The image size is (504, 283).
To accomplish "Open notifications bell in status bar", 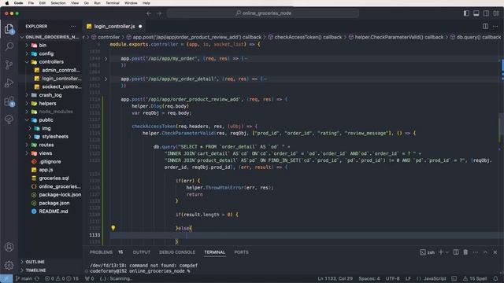I will (x=495, y=278).
